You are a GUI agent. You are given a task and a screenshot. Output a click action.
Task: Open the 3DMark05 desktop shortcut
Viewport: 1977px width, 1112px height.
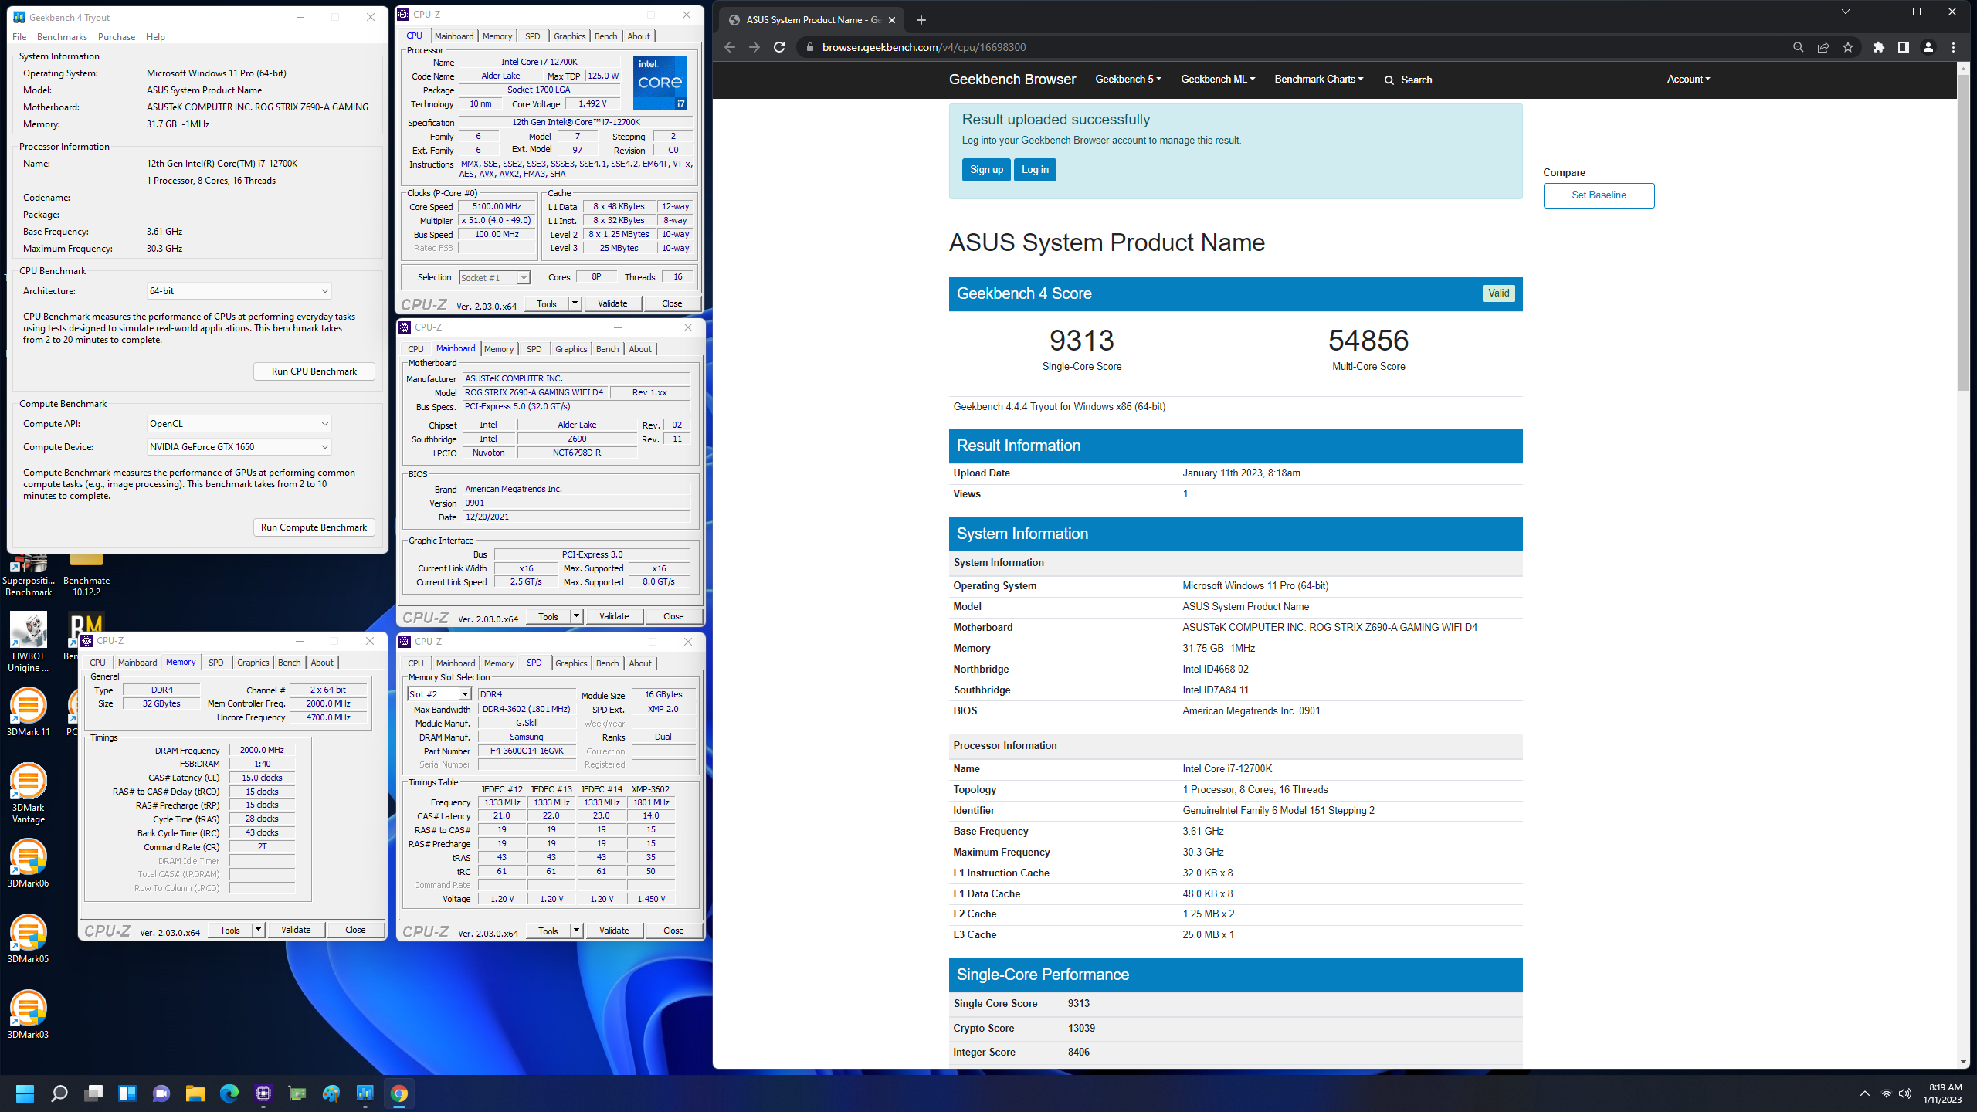[29, 938]
